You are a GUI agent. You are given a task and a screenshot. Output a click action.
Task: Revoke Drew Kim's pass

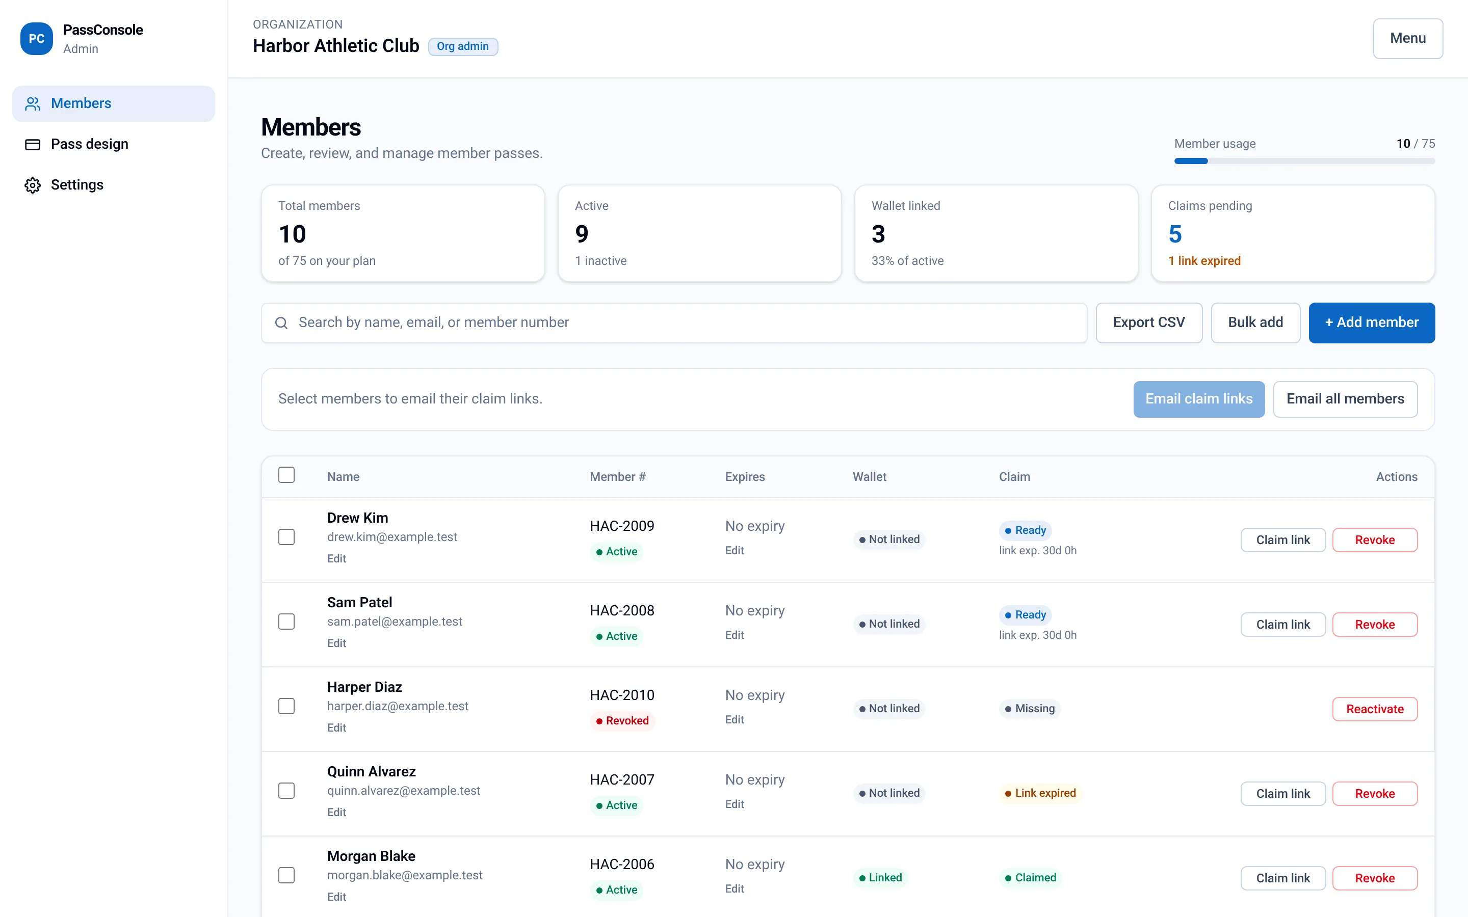pos(1375,540)
